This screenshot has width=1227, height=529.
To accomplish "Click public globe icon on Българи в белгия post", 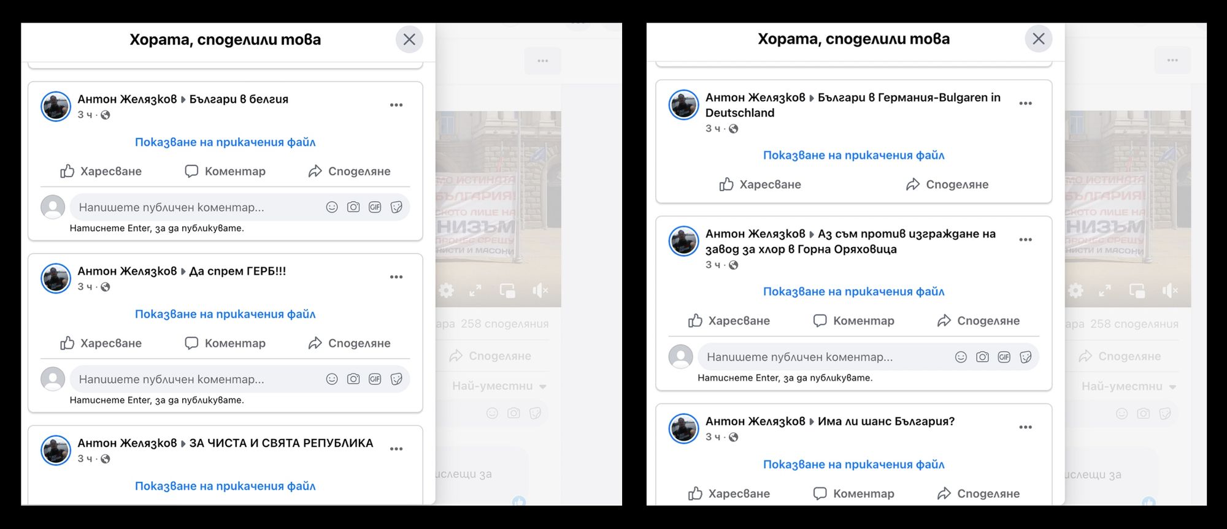I will click(x=106, y=115).
